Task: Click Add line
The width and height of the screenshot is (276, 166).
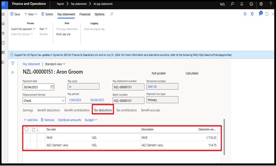Action: coord(31,120)
